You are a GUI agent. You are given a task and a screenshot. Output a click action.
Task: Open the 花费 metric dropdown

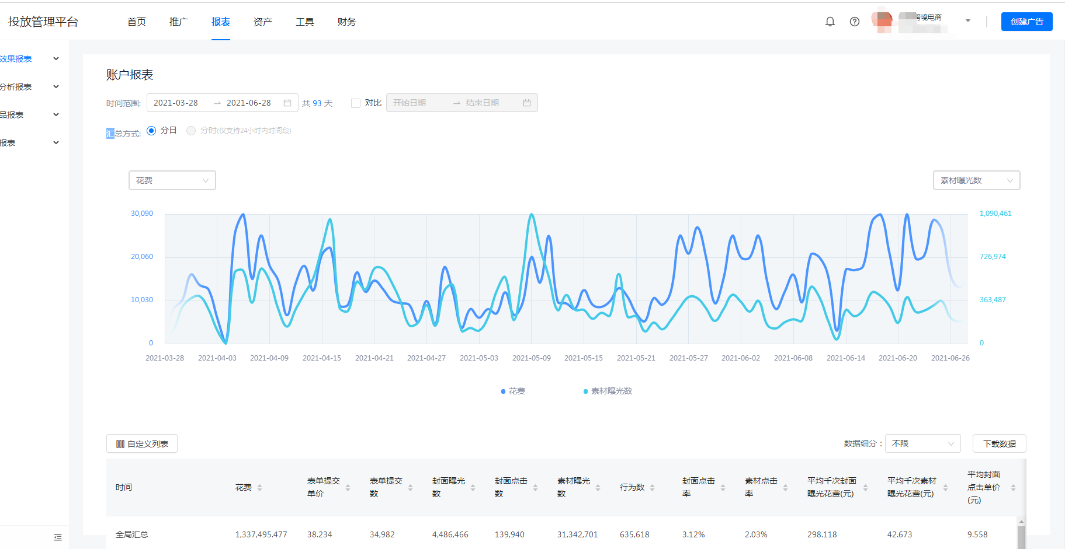click(x=172, y=180)
